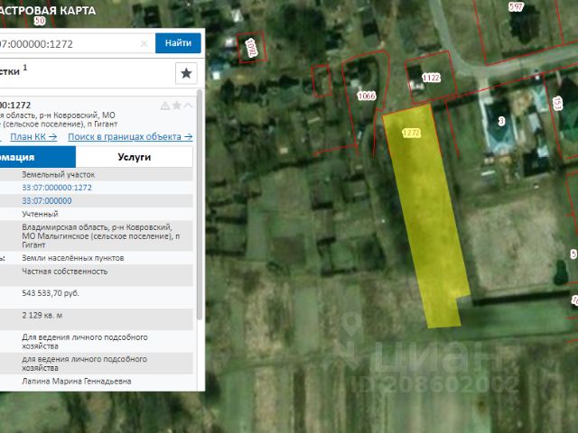Click the info panel vertical scrollbar

199,271
